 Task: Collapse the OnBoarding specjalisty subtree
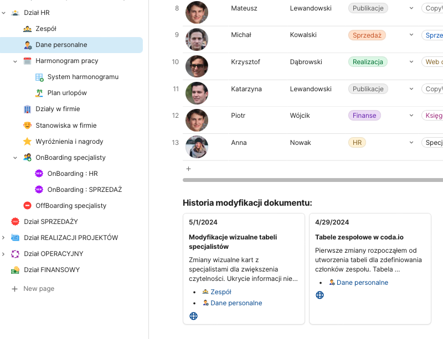click(16, 158)
